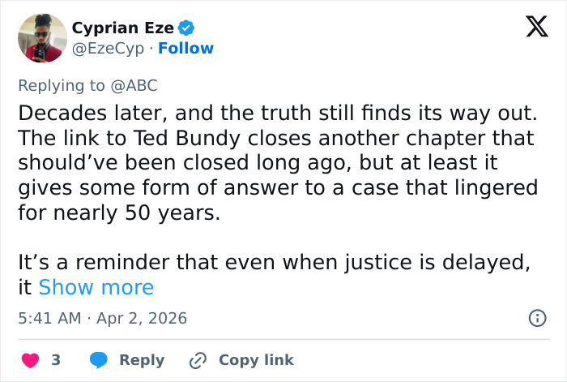Click the X logo

pyautogui.click(x=531, y=28)
